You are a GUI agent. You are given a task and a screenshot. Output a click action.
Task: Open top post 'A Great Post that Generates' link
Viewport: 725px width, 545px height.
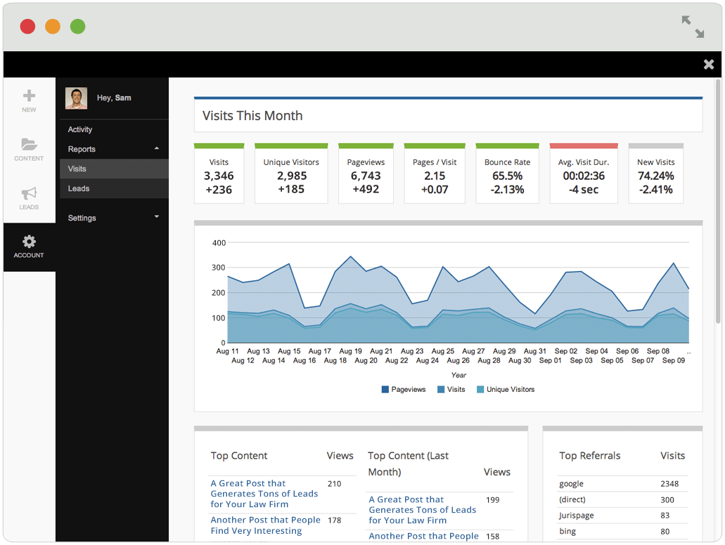(x=264, y=494)
